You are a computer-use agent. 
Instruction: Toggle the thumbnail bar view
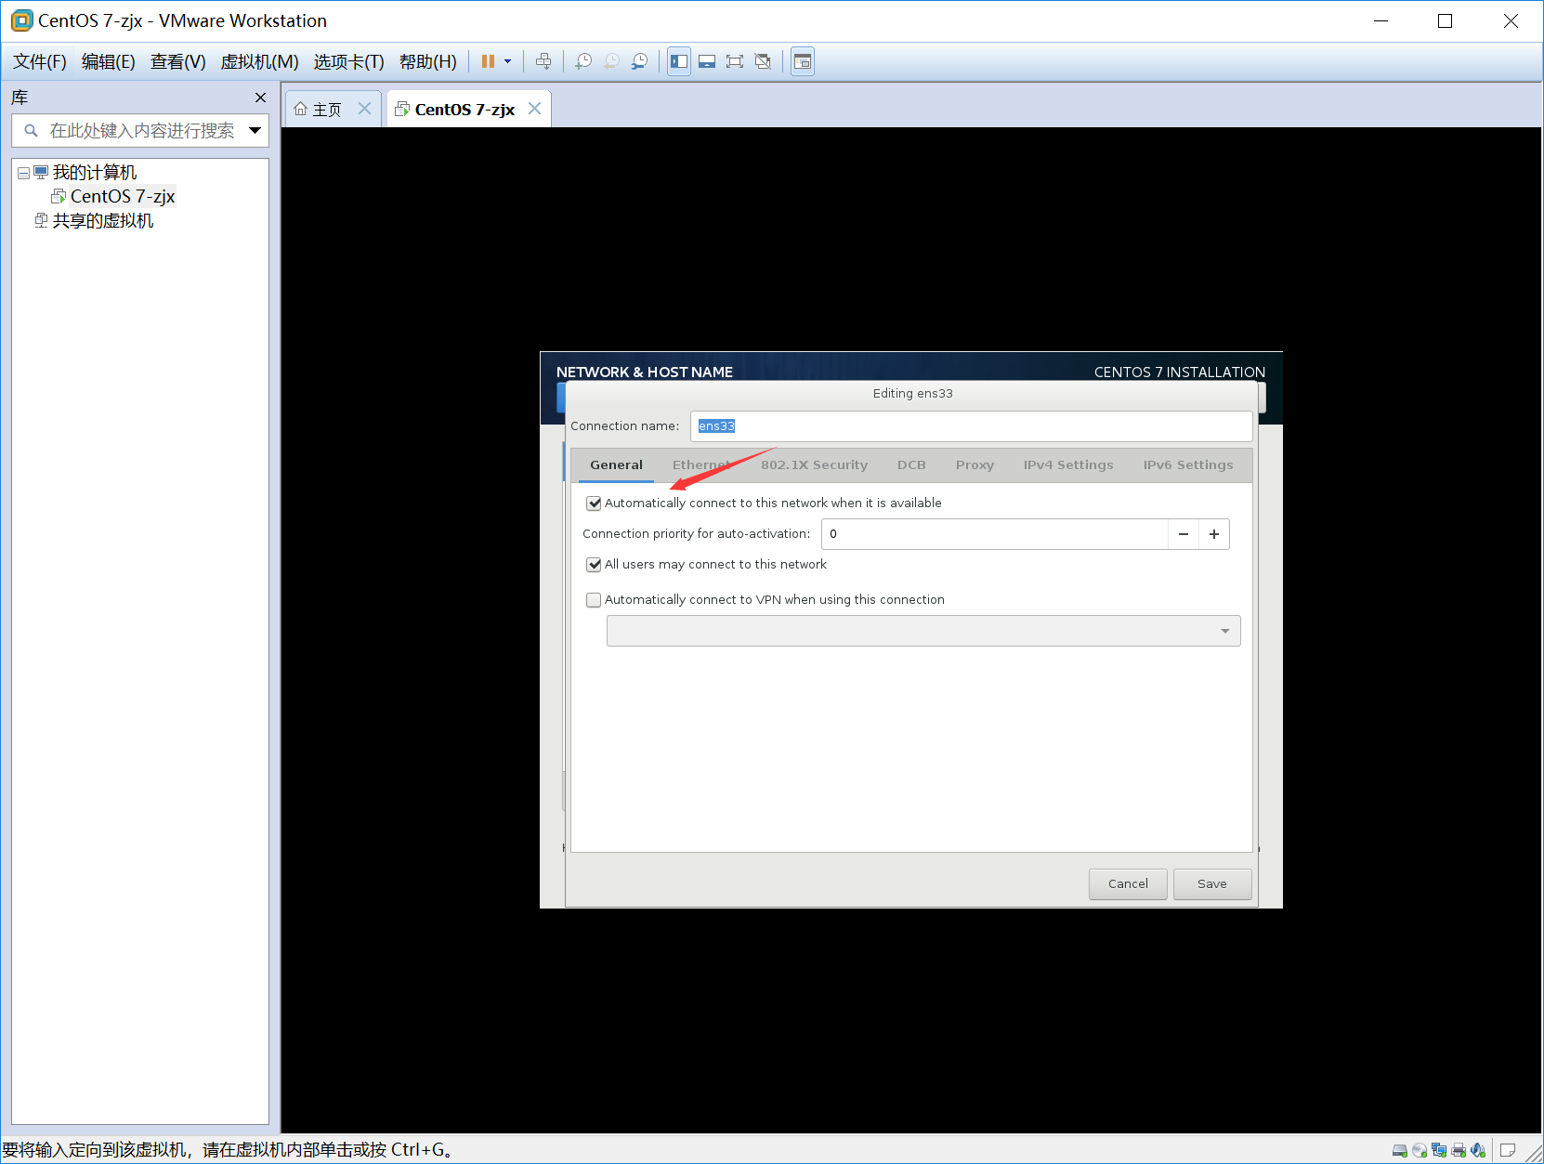coord(707,61)
